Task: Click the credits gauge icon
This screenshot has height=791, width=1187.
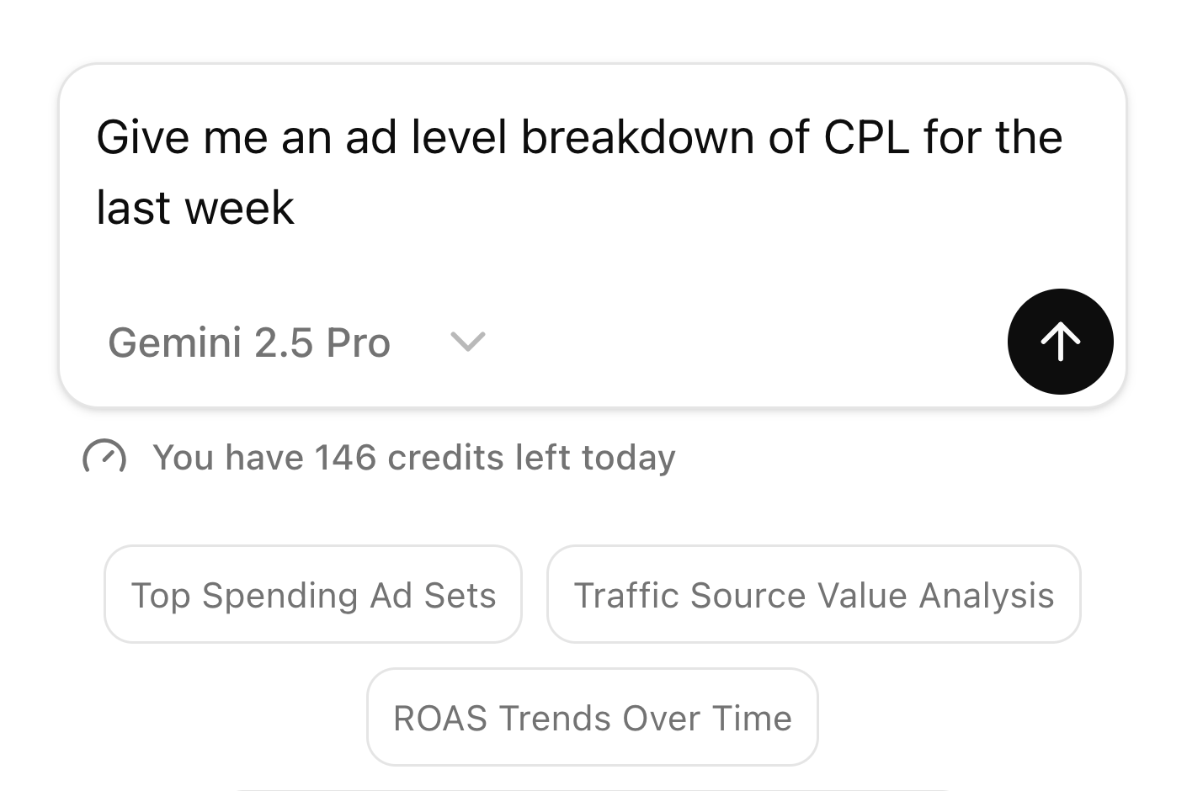Action: (x=104, y=457)
